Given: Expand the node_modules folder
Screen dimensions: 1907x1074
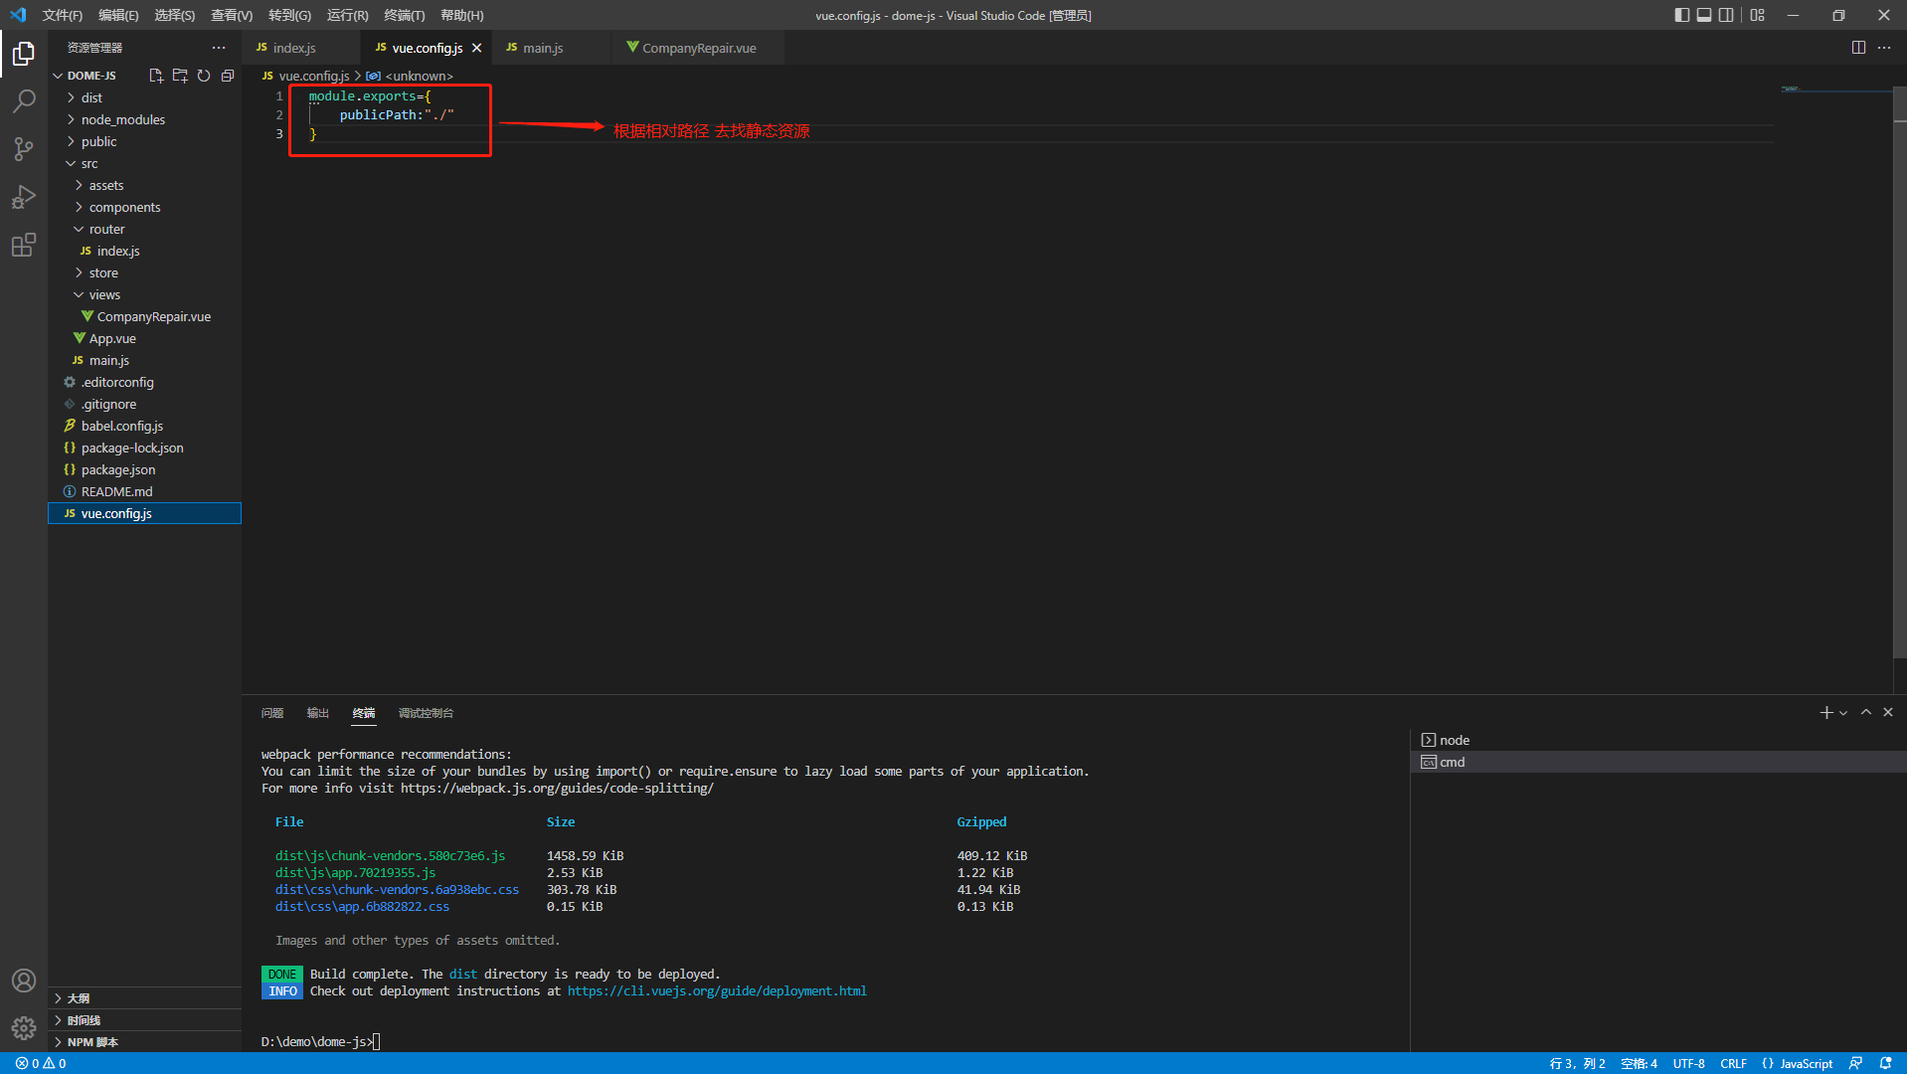Looking at the screenshot, I should coord(122,119).
